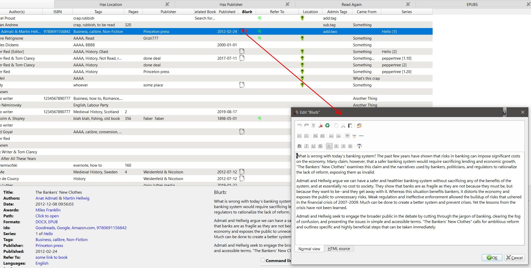Apply subscript formatting
The image size is (531, 268).
pyautogui.click(x=322, y=136)
